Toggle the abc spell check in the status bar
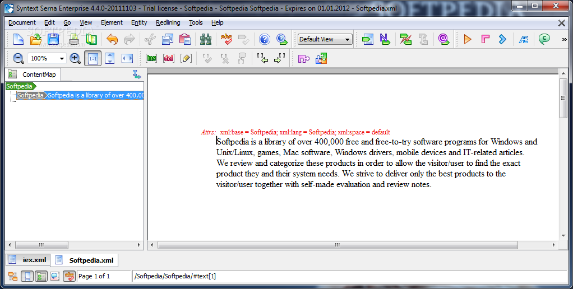This screenshot has height=289, width=573. tap(69, 276)
